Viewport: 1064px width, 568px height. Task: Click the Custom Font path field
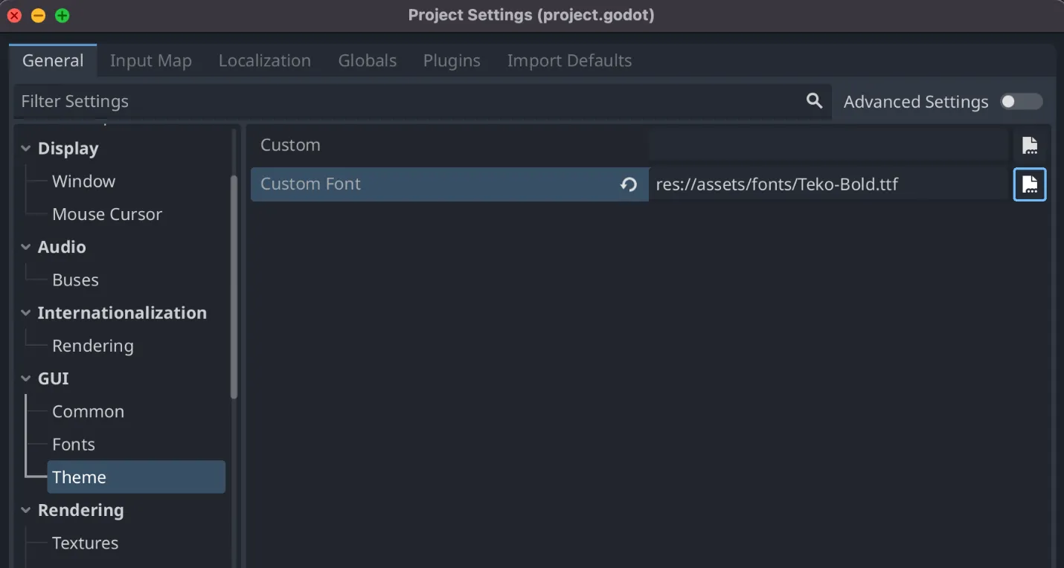827,184
